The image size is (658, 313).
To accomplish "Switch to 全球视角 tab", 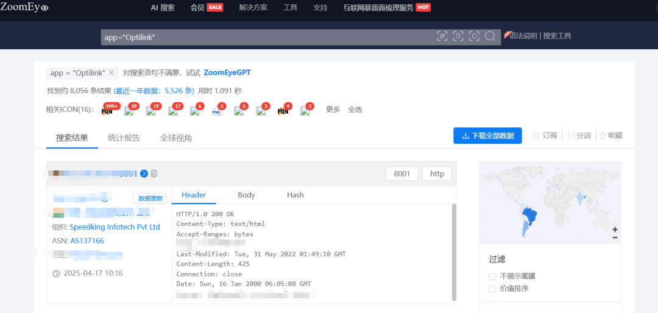I will click(x=176, y=138).
